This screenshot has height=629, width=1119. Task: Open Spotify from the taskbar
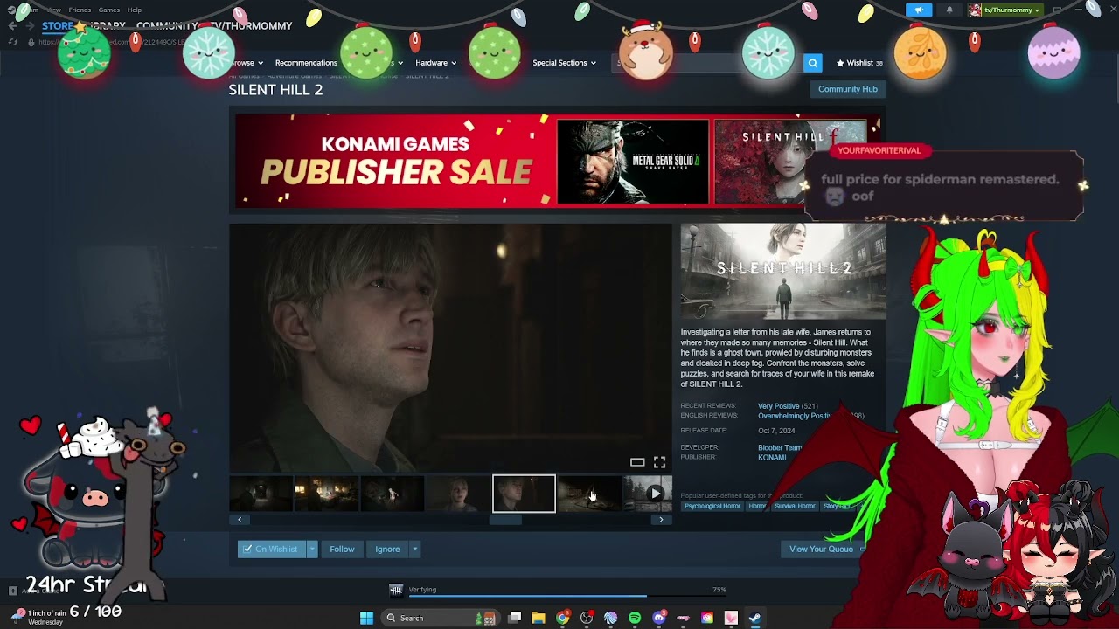(635, 619)
